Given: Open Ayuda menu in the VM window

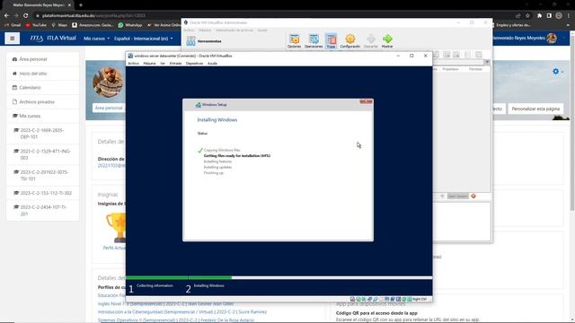Looking at the screenshot, I should [212, 64].
